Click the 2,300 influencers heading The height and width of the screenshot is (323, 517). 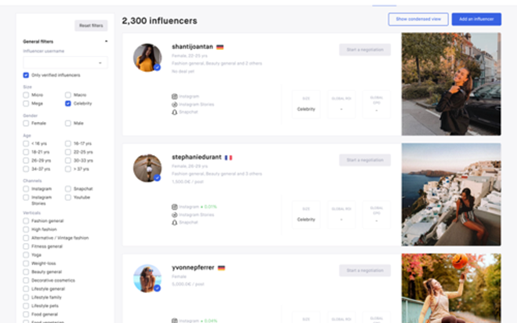pos(160,21)
